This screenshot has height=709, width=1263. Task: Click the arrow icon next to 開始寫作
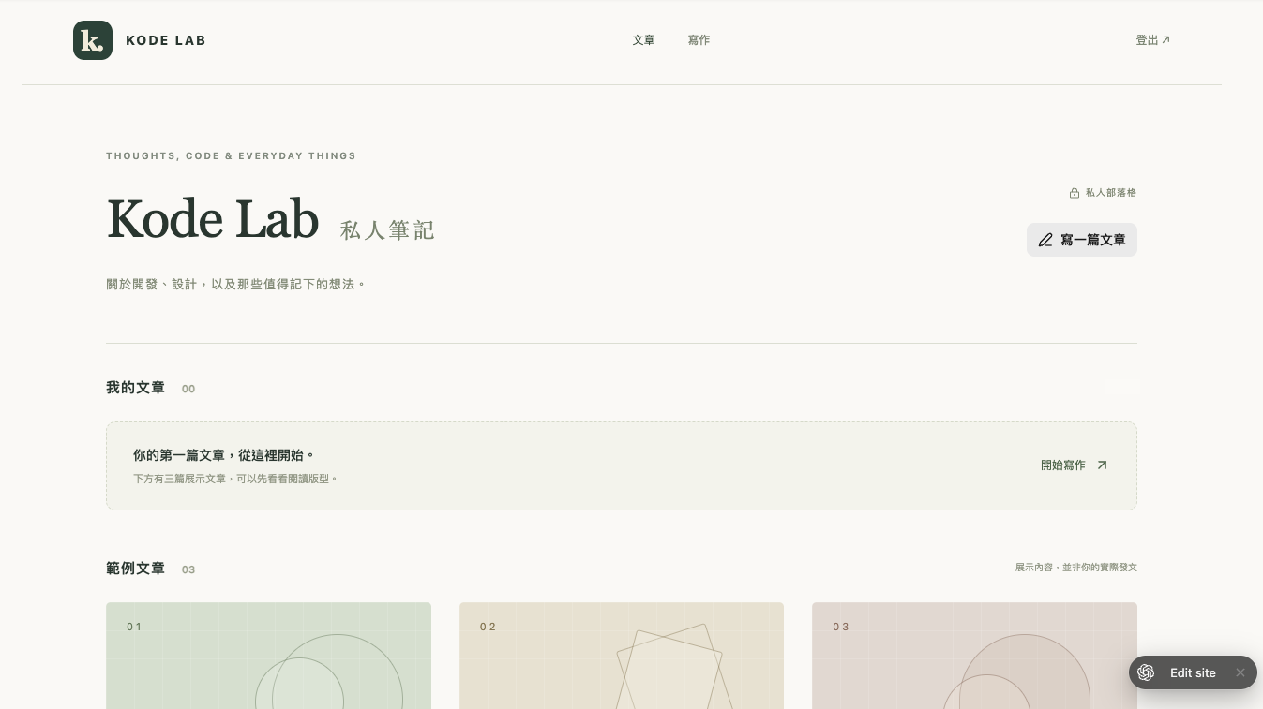pos(1102,465)
